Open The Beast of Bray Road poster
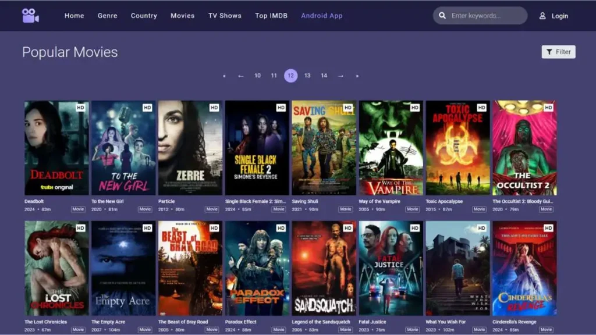Screen dimensions: 596x335 tap(190, 268)
